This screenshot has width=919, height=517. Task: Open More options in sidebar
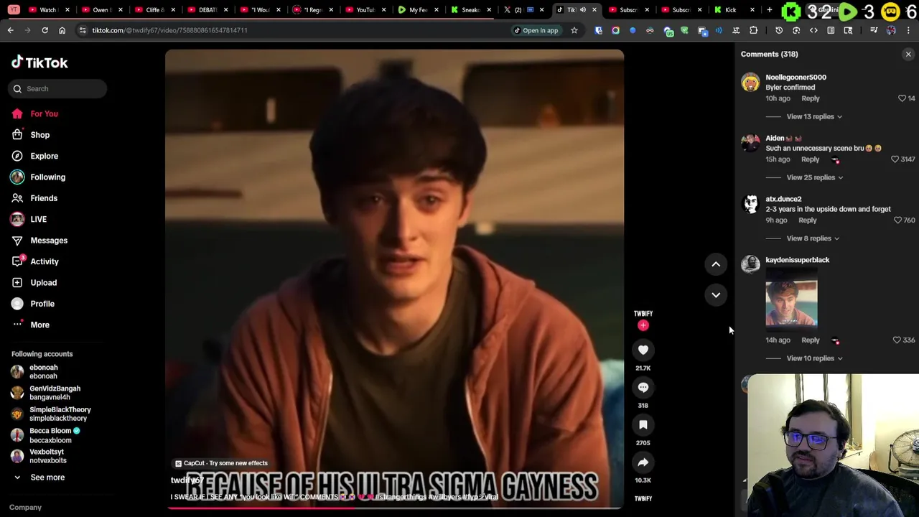pos(39,325)
